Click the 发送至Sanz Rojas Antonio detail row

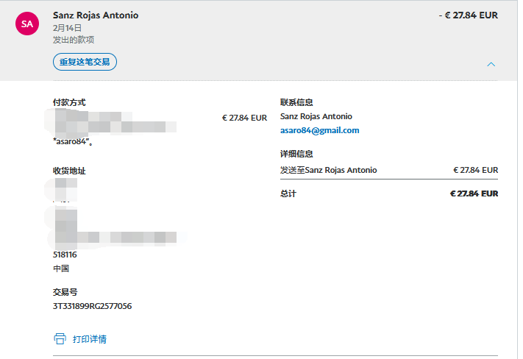click(x=328, y=170)
